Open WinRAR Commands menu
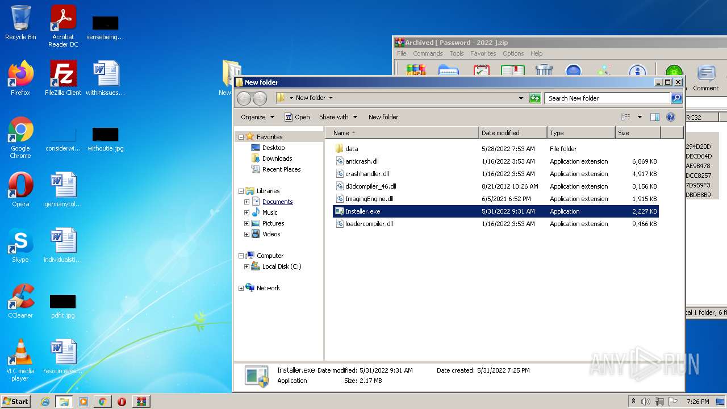 428,53
